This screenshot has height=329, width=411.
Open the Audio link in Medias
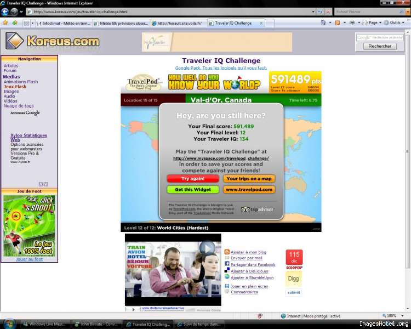pos(10,97)
